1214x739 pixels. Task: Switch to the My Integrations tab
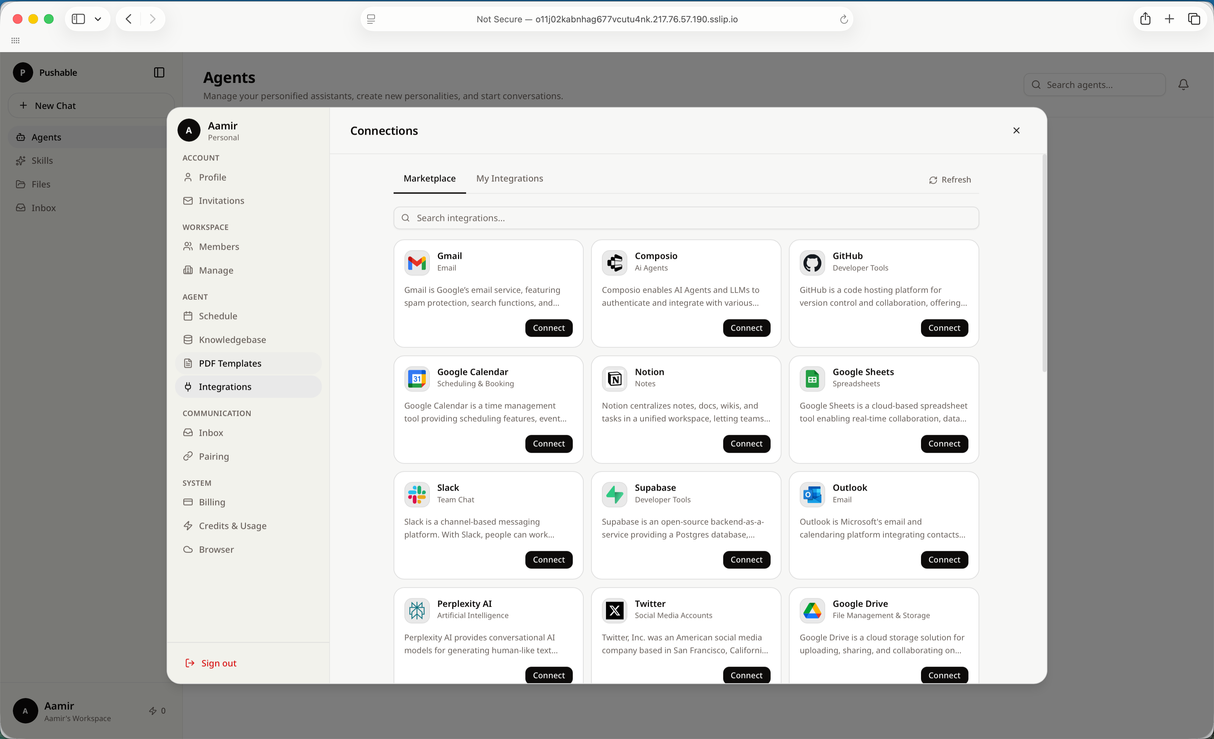[509, 178]
